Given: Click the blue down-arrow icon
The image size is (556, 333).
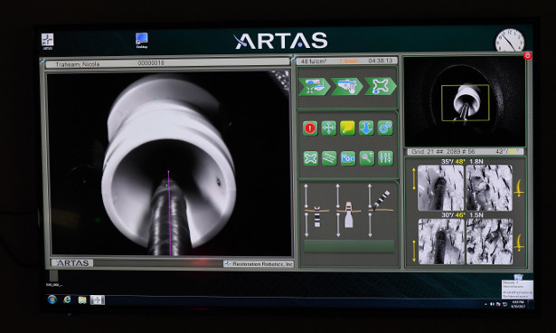Looking at the screenshot, I should [x=366, y=128].
